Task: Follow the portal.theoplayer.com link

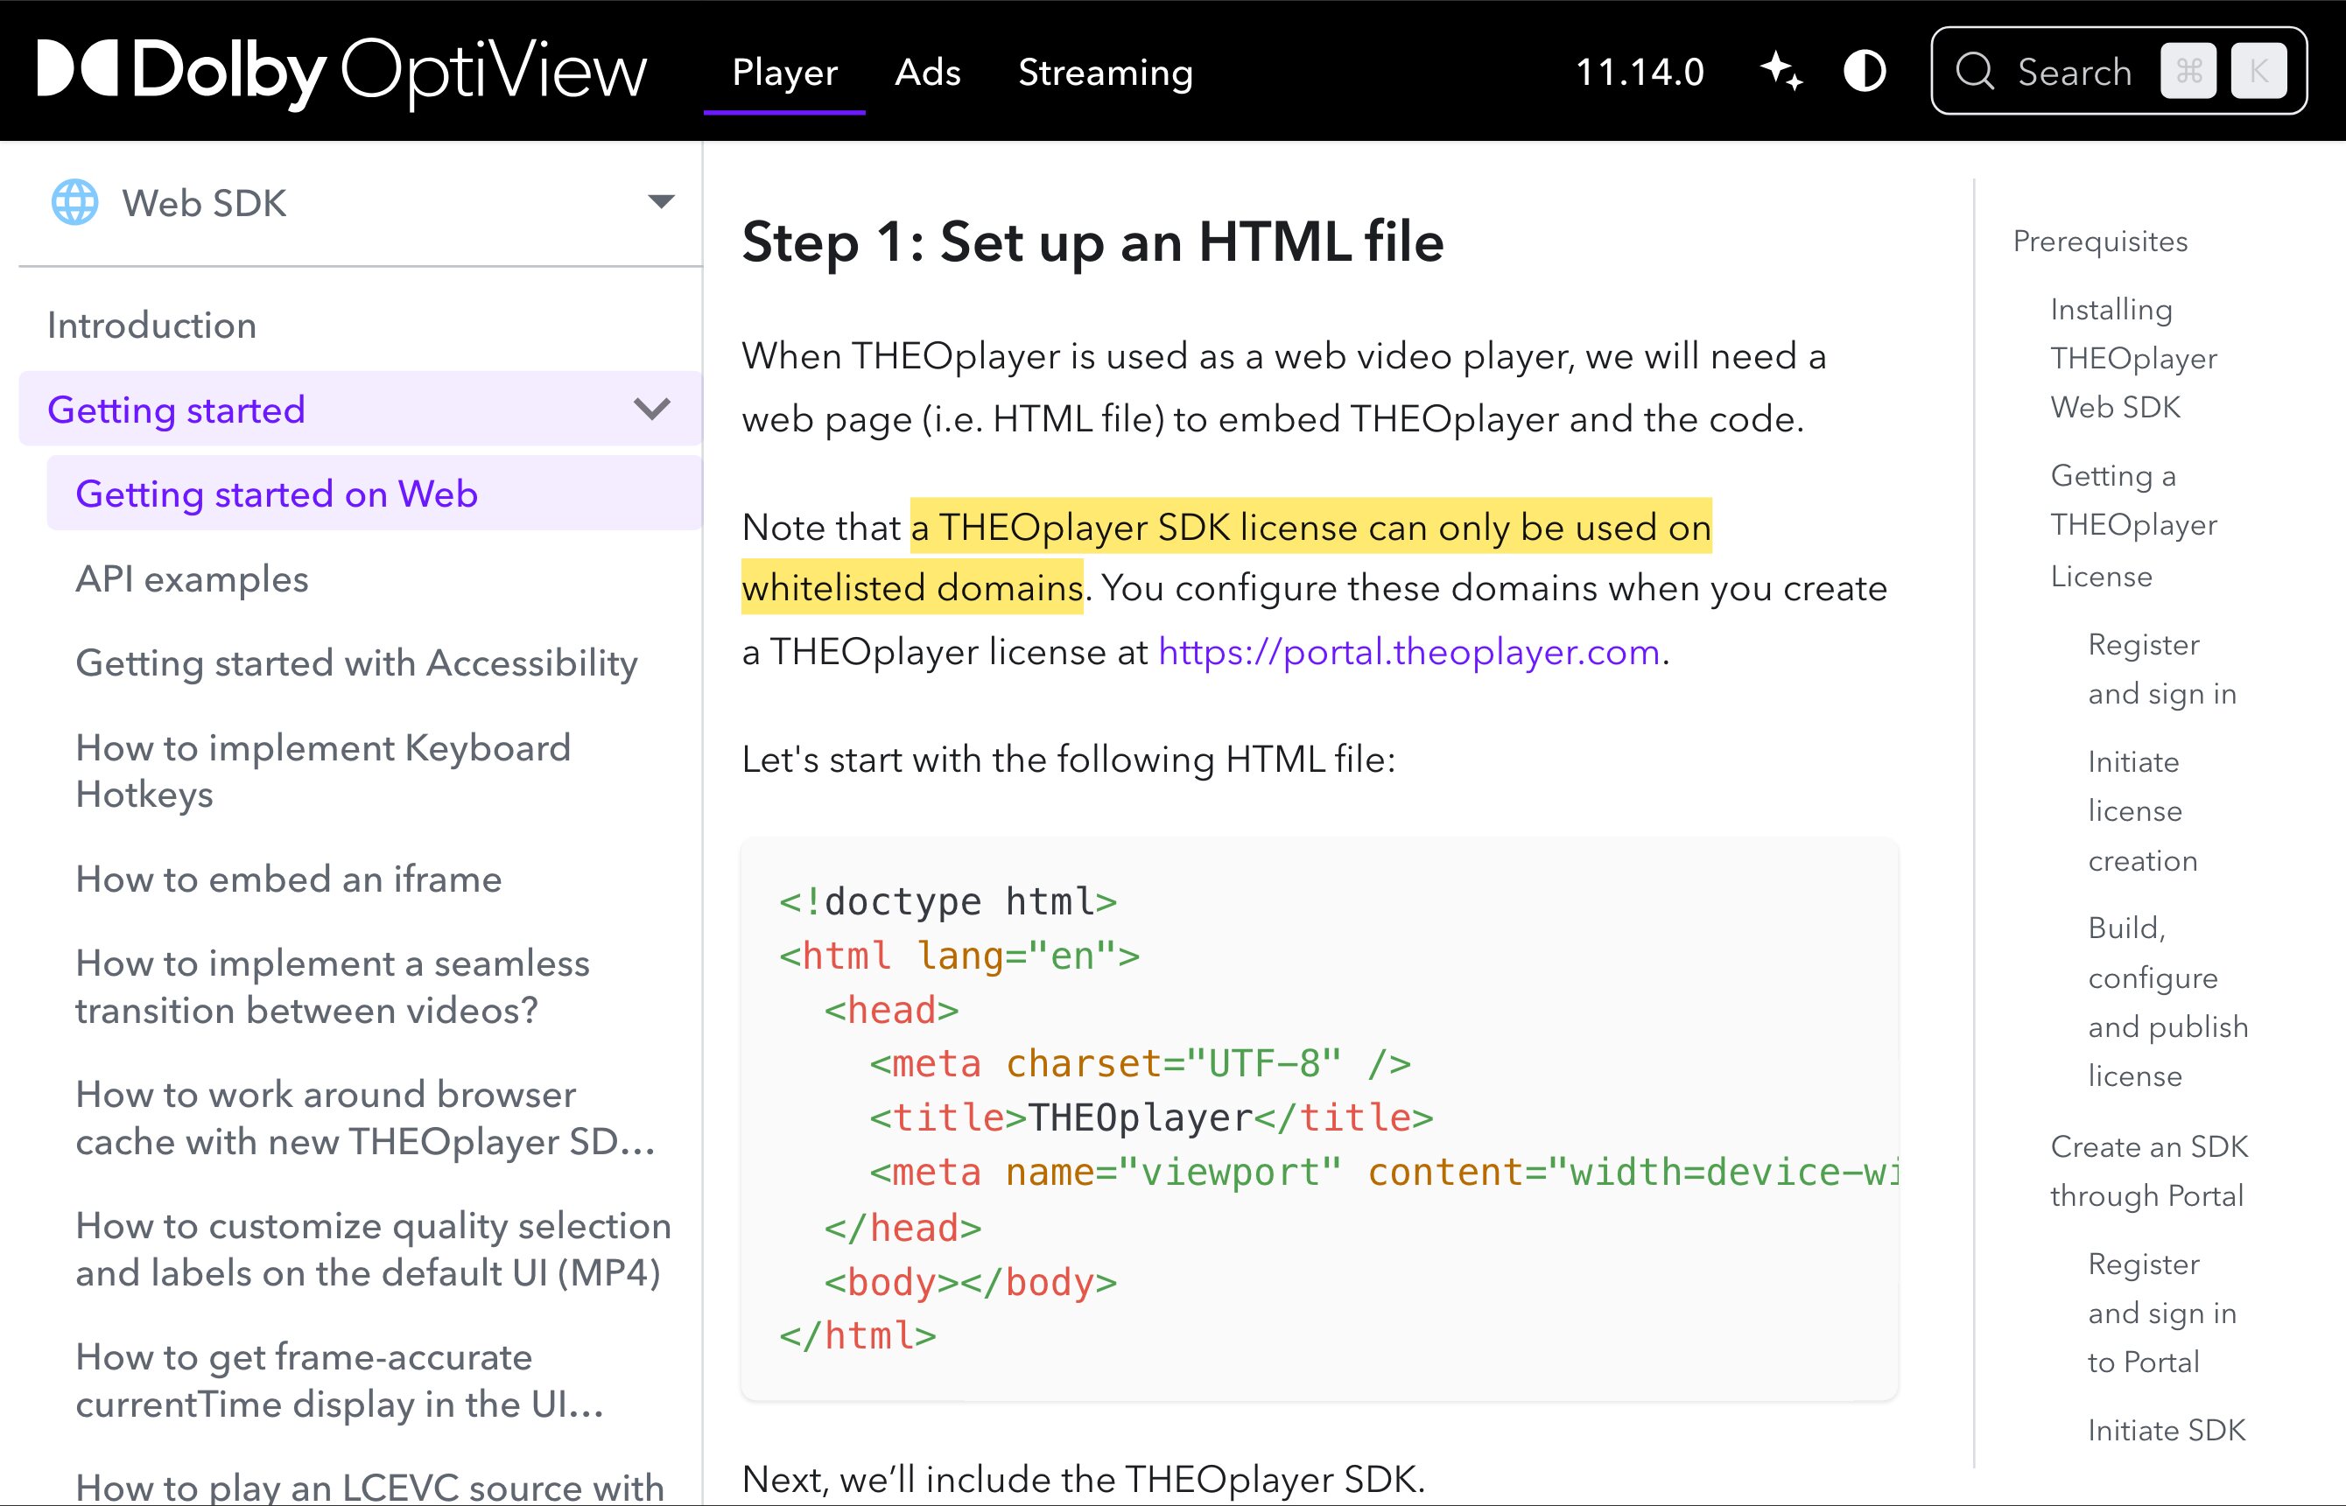Action: coord(1408,650)
